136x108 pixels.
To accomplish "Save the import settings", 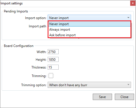I will [102, 97].
